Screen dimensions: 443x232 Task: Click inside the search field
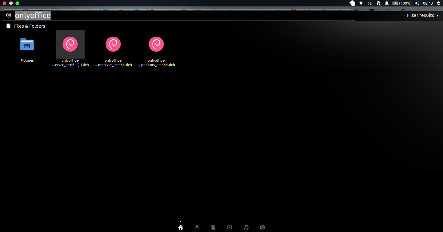click(x=123, y=15)
